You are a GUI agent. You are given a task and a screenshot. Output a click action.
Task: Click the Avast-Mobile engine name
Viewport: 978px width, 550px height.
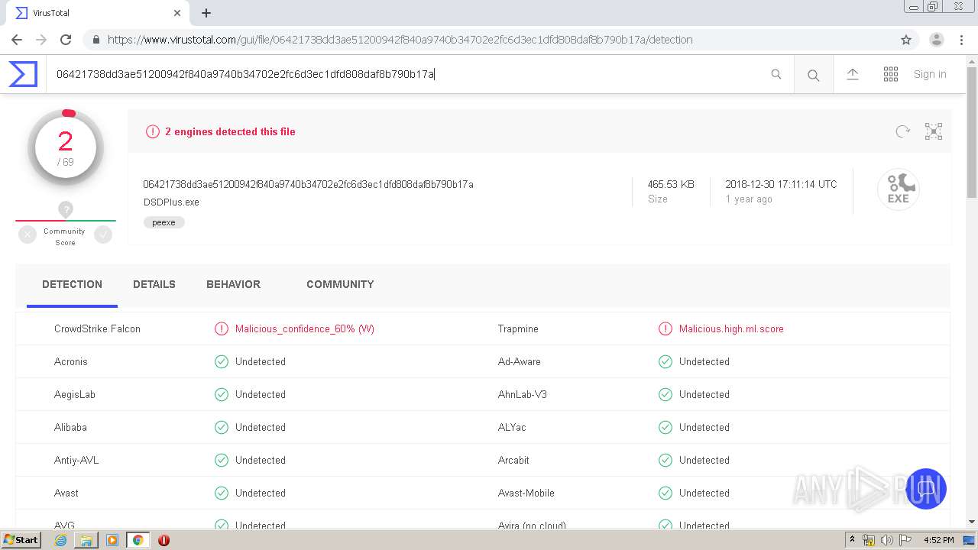pos(526,493)
